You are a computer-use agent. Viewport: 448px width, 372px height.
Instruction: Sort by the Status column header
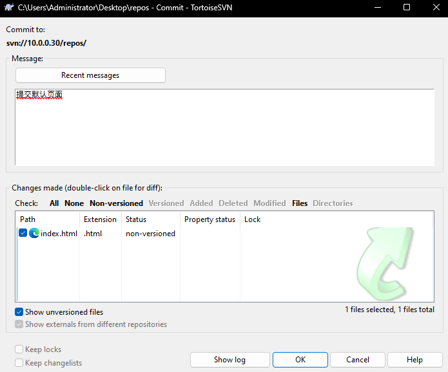coord(151,219)
